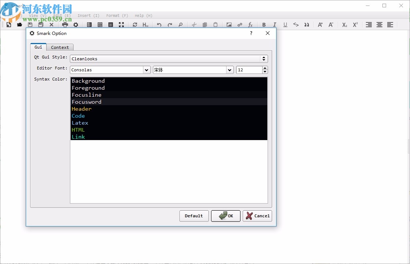Screen dimensions: 410x264
Task: Insert a formula using the fx icon
Action: point(251,25)
